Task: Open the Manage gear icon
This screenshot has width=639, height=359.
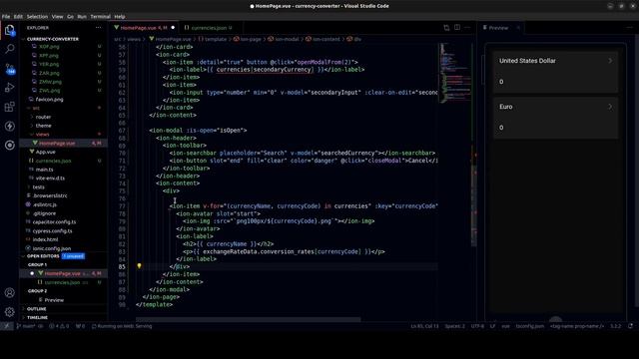Action: pyautogui.click(x=9, y=312)
